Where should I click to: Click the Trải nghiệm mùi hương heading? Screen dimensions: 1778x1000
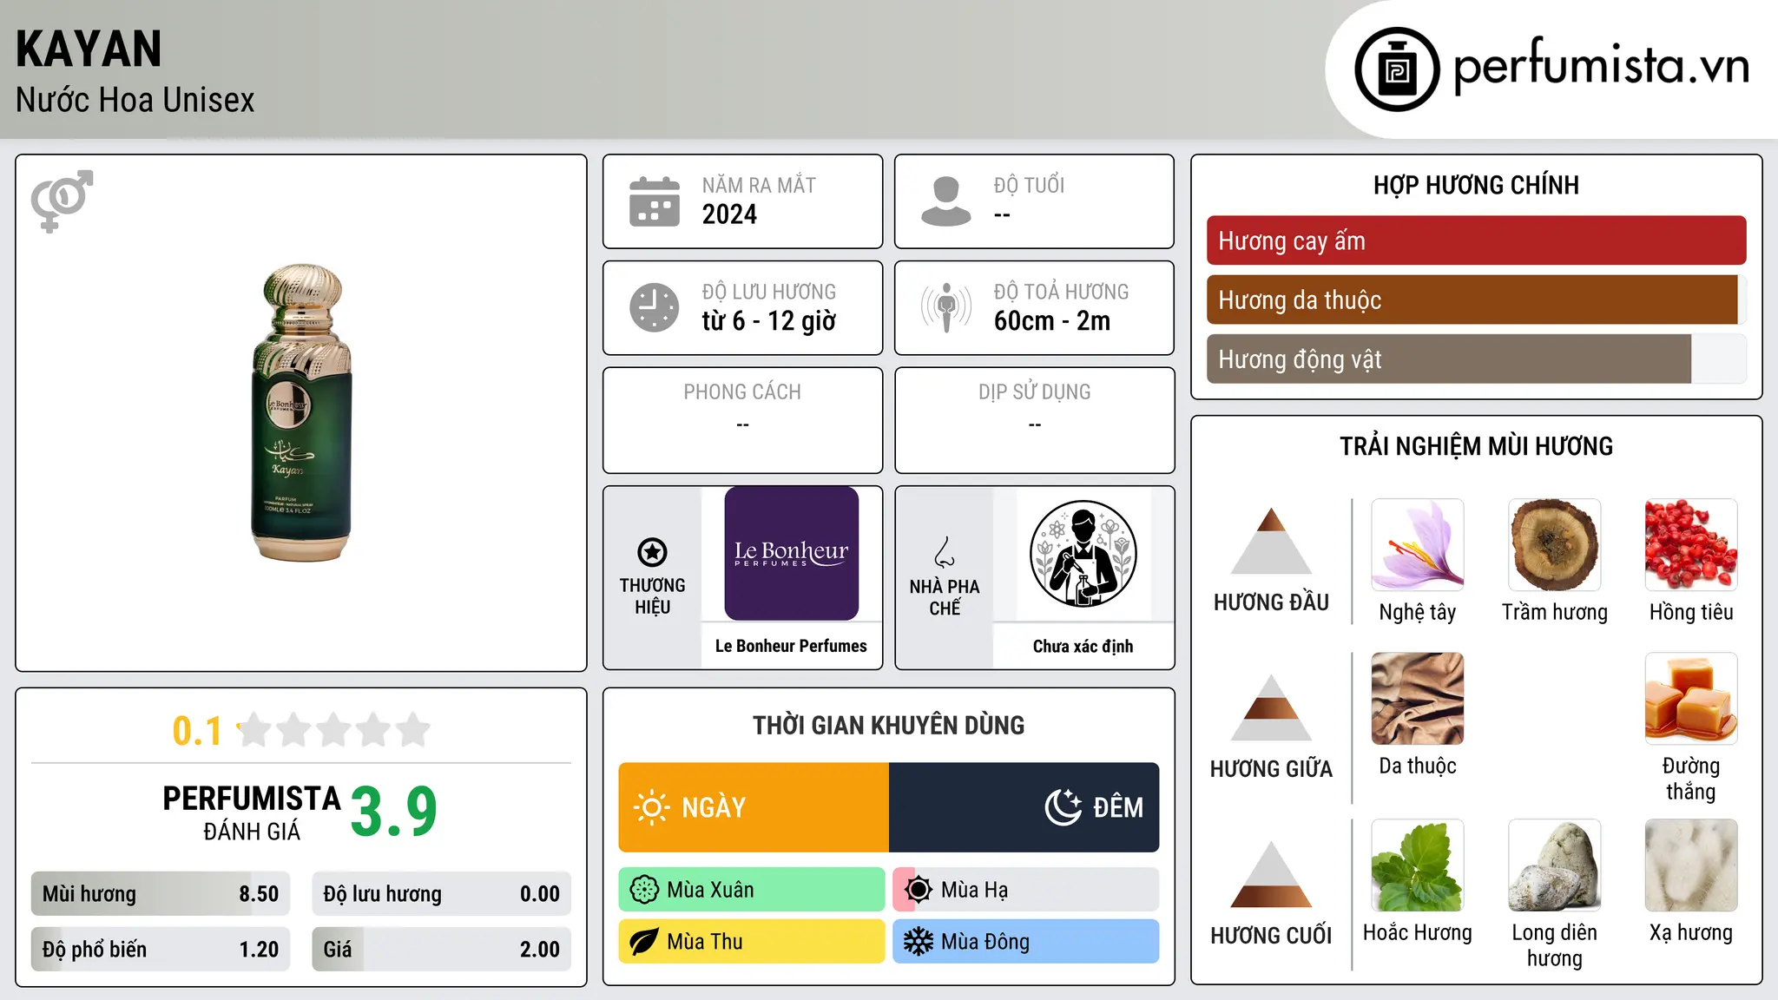point(1476,446)
